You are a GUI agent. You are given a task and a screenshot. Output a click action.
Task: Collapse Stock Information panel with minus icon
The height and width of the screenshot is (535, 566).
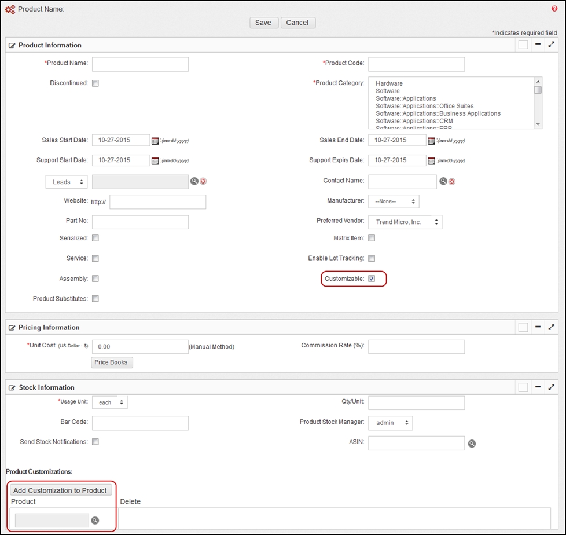(538, 387)
